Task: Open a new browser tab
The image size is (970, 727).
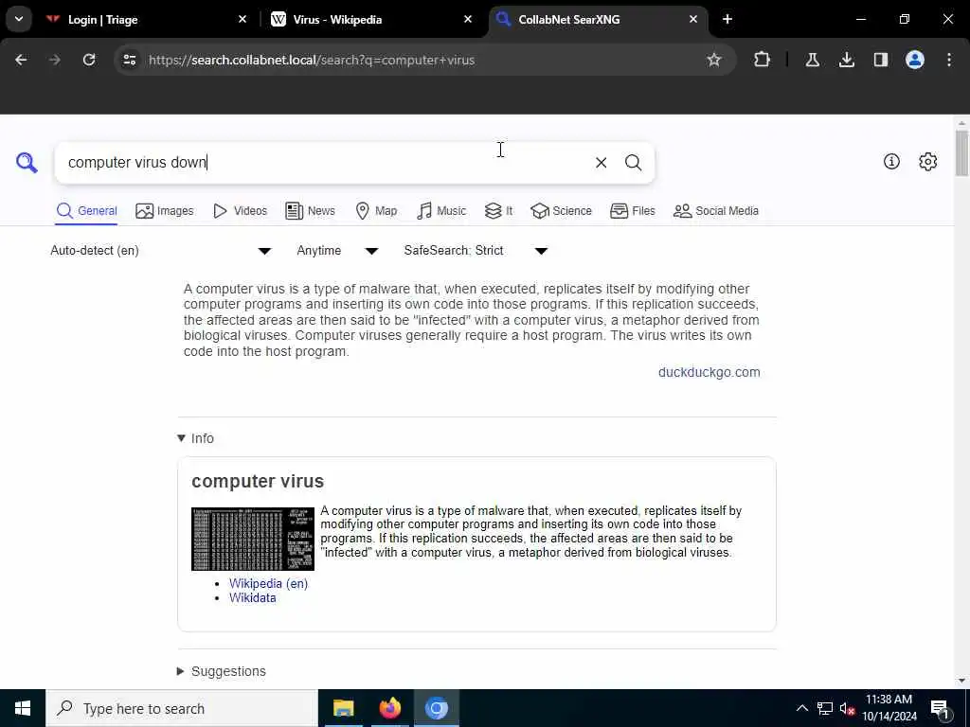Action: 727,19
